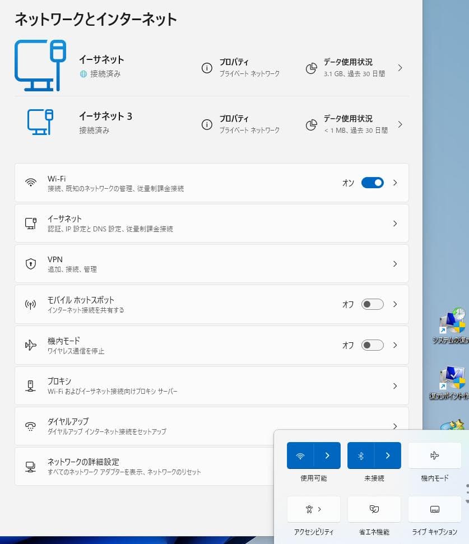Enable ライブ キャプション in quick settings
This screenshot has height=544, width=469.
click(x=434, y=509)
